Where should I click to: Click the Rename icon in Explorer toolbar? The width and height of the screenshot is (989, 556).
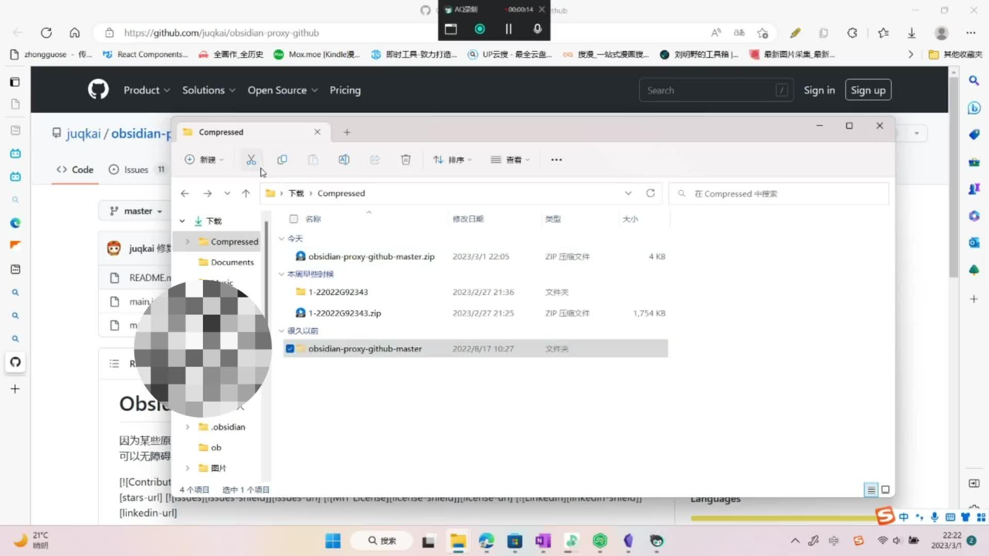(x=344, y=160)
